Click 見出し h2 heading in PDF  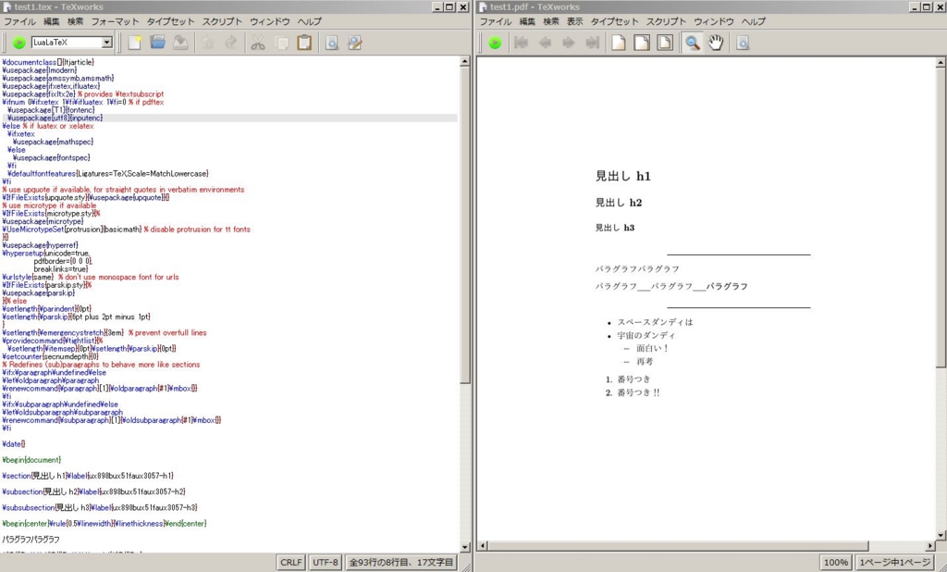point(619,203)
